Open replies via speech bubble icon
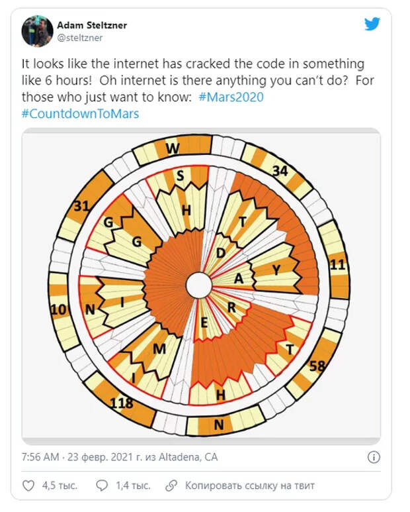Image resolution: width=410 pixels, height=512 pixels. [102, 486]
